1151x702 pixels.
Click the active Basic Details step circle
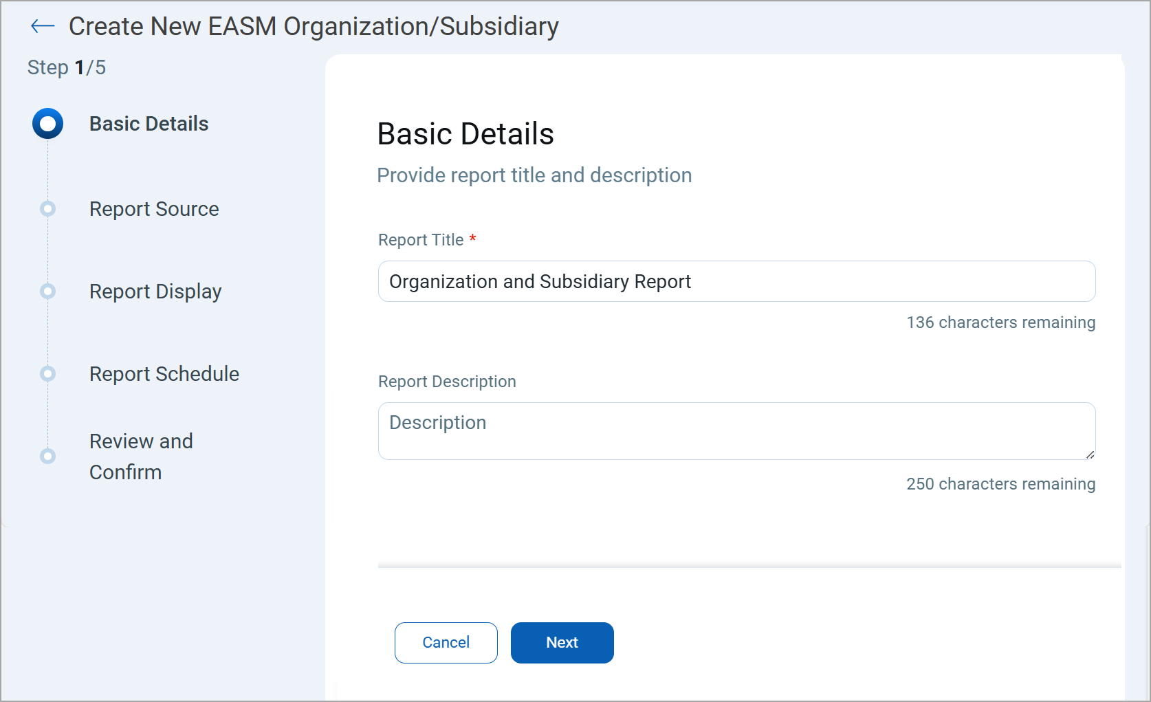pos(47,124)
